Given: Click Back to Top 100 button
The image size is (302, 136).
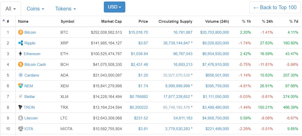Looking at the screenshot, I should 275,7.
